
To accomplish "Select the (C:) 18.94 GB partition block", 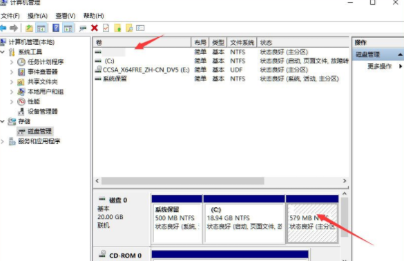I will point(244,223).
